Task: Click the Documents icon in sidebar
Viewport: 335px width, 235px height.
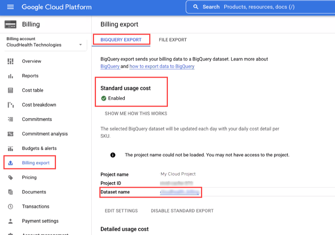Action: point(11,192)
